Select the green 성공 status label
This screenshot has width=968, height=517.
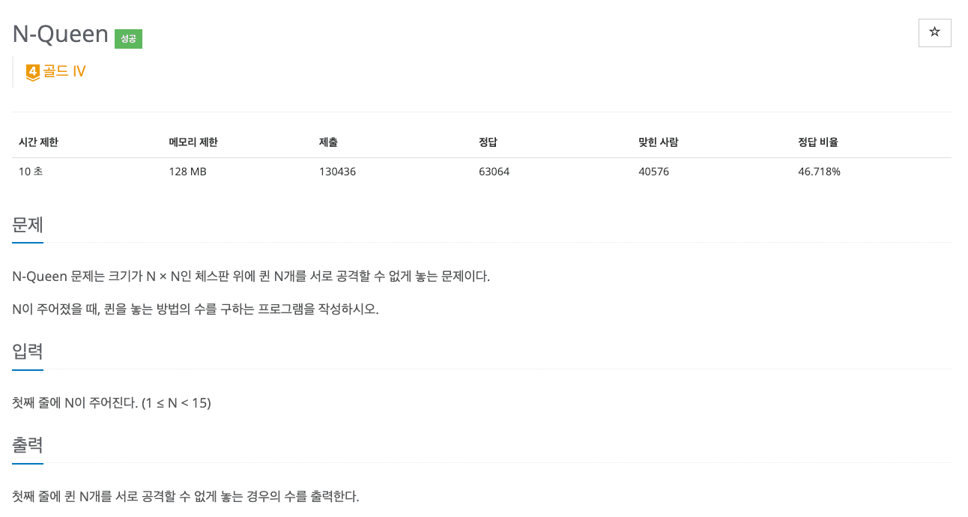tap(128, 38)
